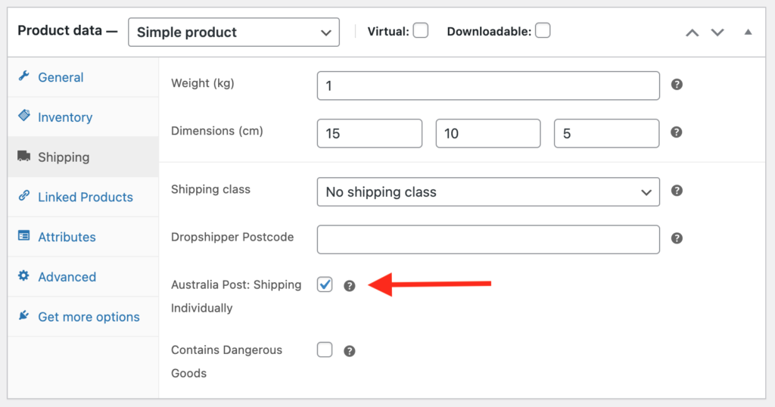Collapse Product data panel with triangle toggle
Viewport: 775px width, 407px height.
pyautogui.click(x=749, y=32)
